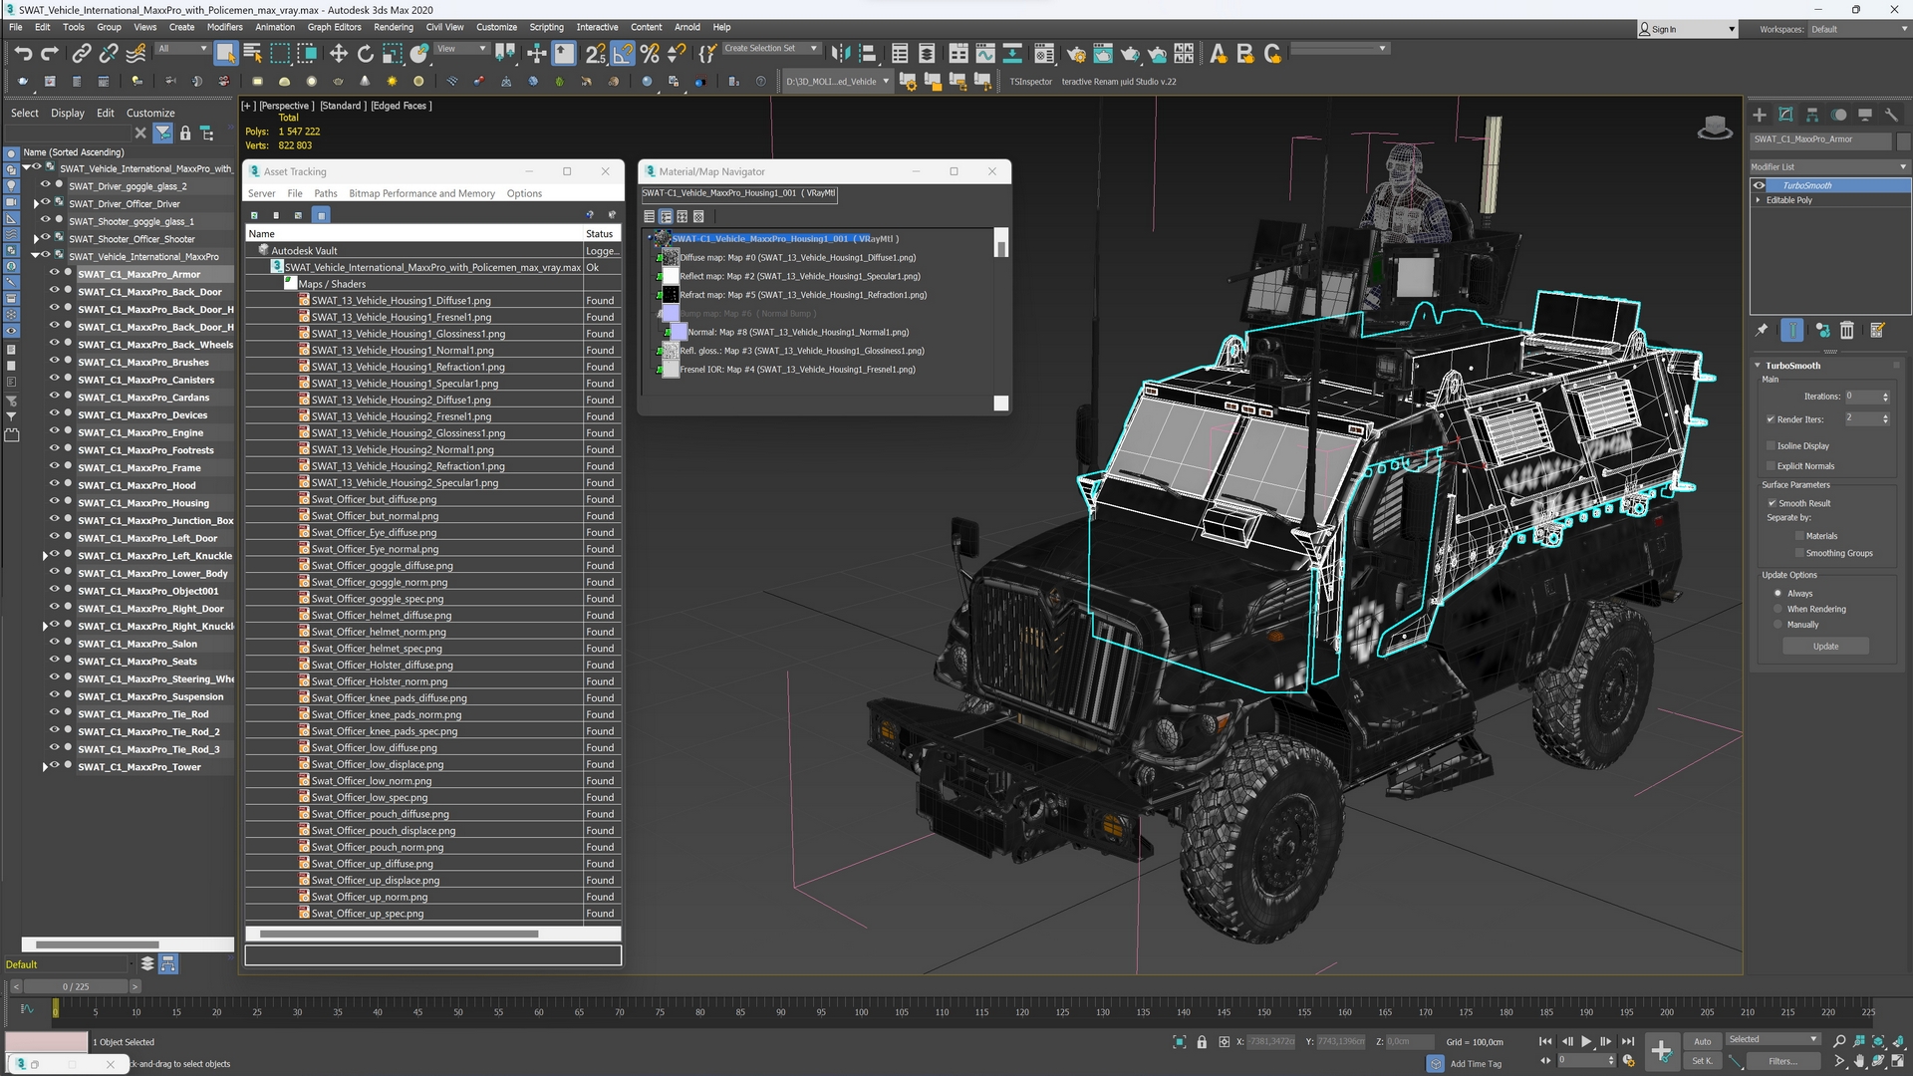The image size is (1913, 1076).
Task: Hide SWAT_C1_MaxxPro_Engine with its eye icon
Action: [55, 432]
